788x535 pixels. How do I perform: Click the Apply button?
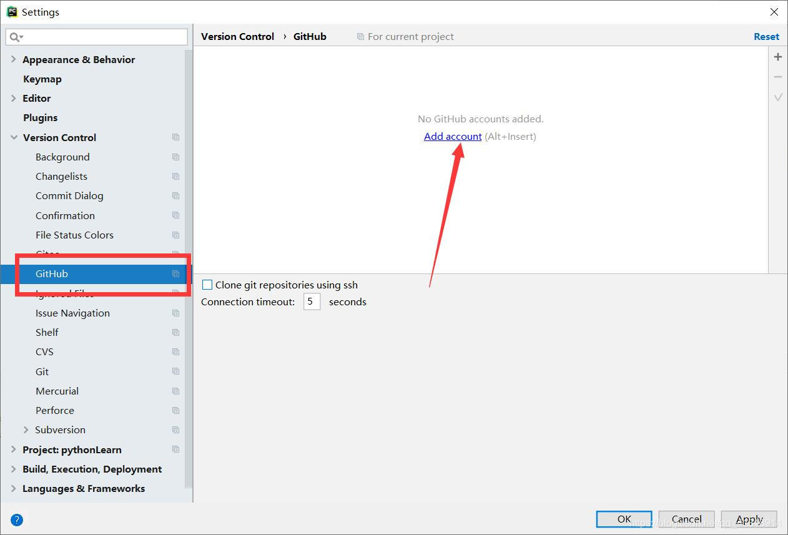click(x=749, y=519)
